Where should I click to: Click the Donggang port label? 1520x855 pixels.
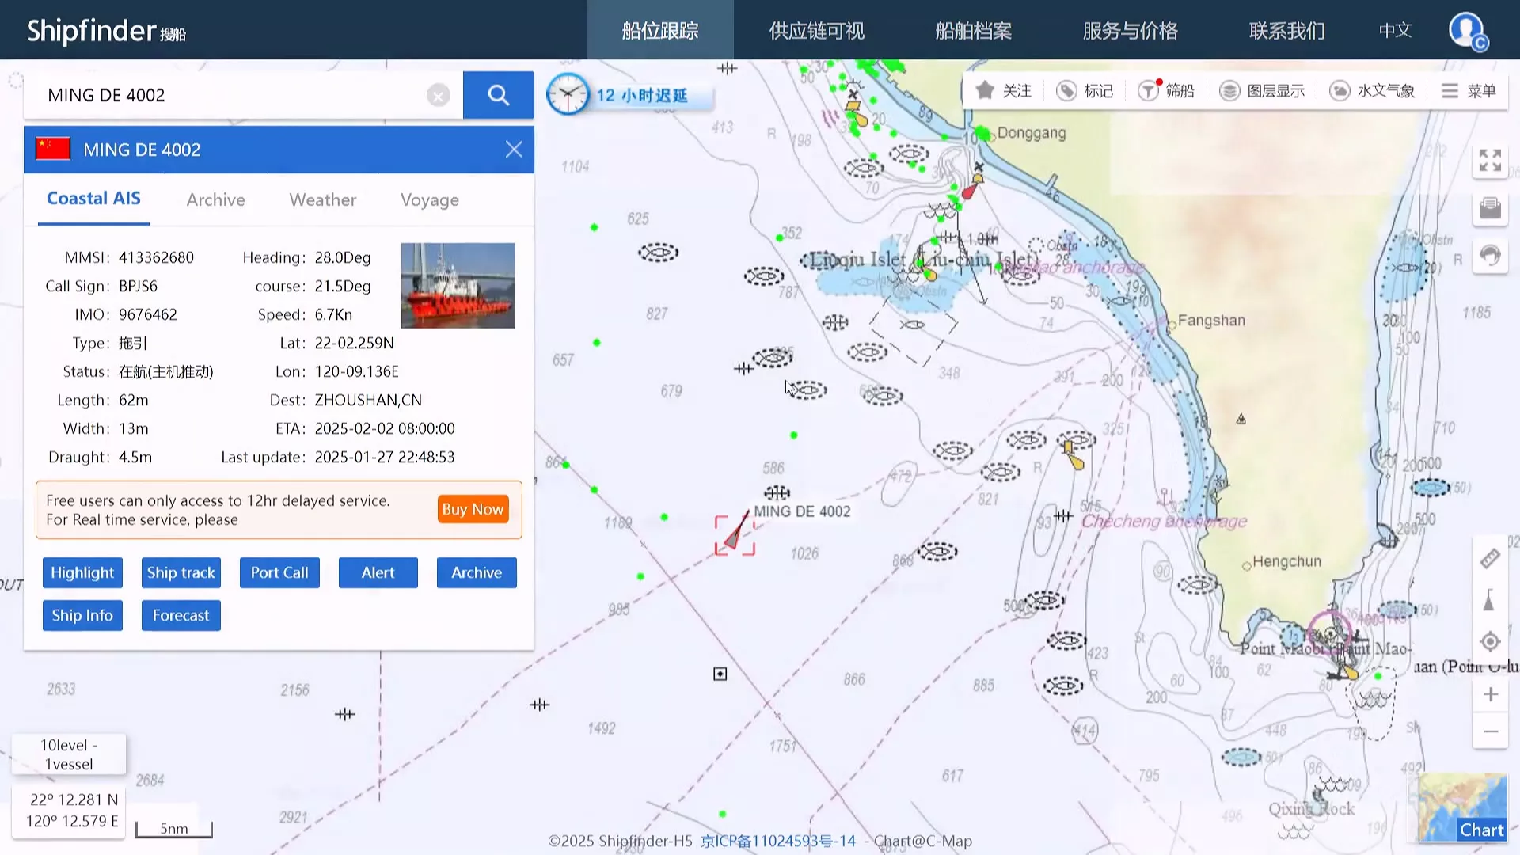click(1031, 133)
